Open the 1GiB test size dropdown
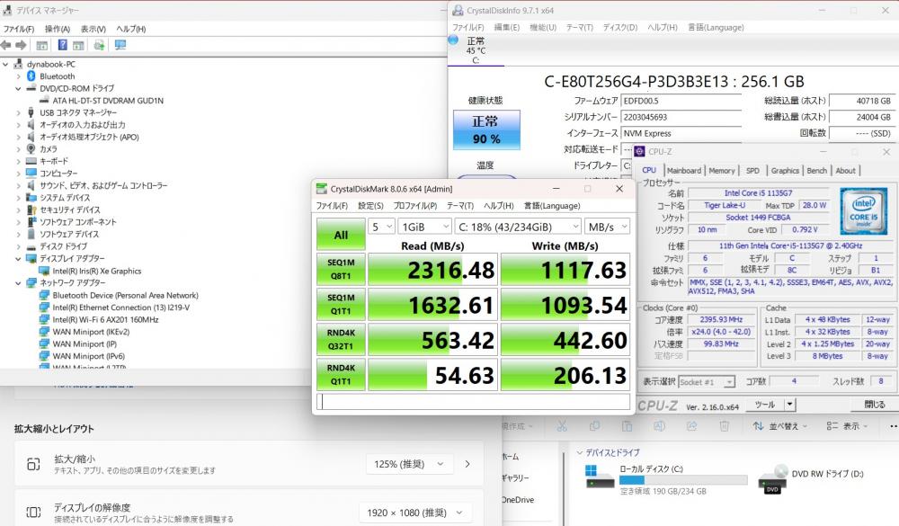 pyautogui.click(x=423, y=227)
